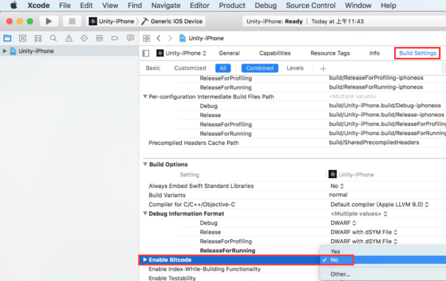Image resolution: width=446 pixels, height=281 pixels.
Task: Open the Find navigator magnifier icon
Action: 53,38
